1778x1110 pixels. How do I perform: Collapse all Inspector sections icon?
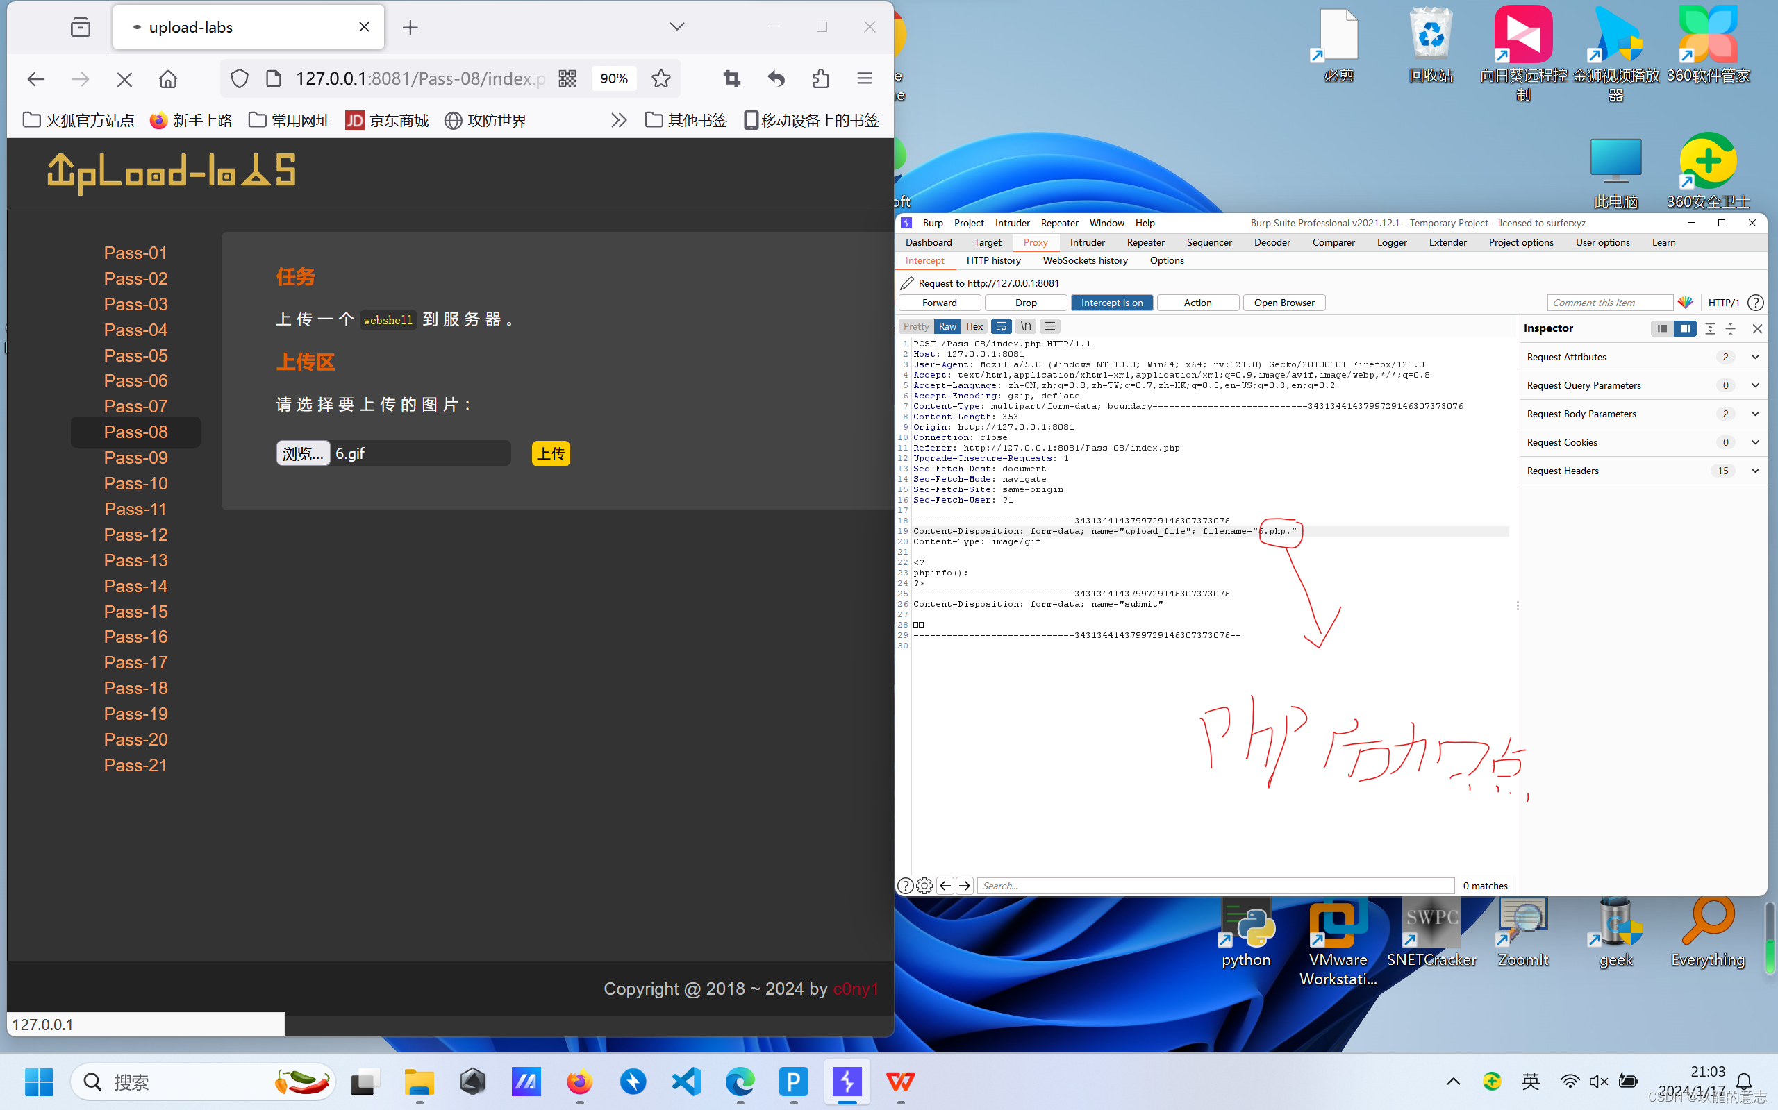[1730, 328]
